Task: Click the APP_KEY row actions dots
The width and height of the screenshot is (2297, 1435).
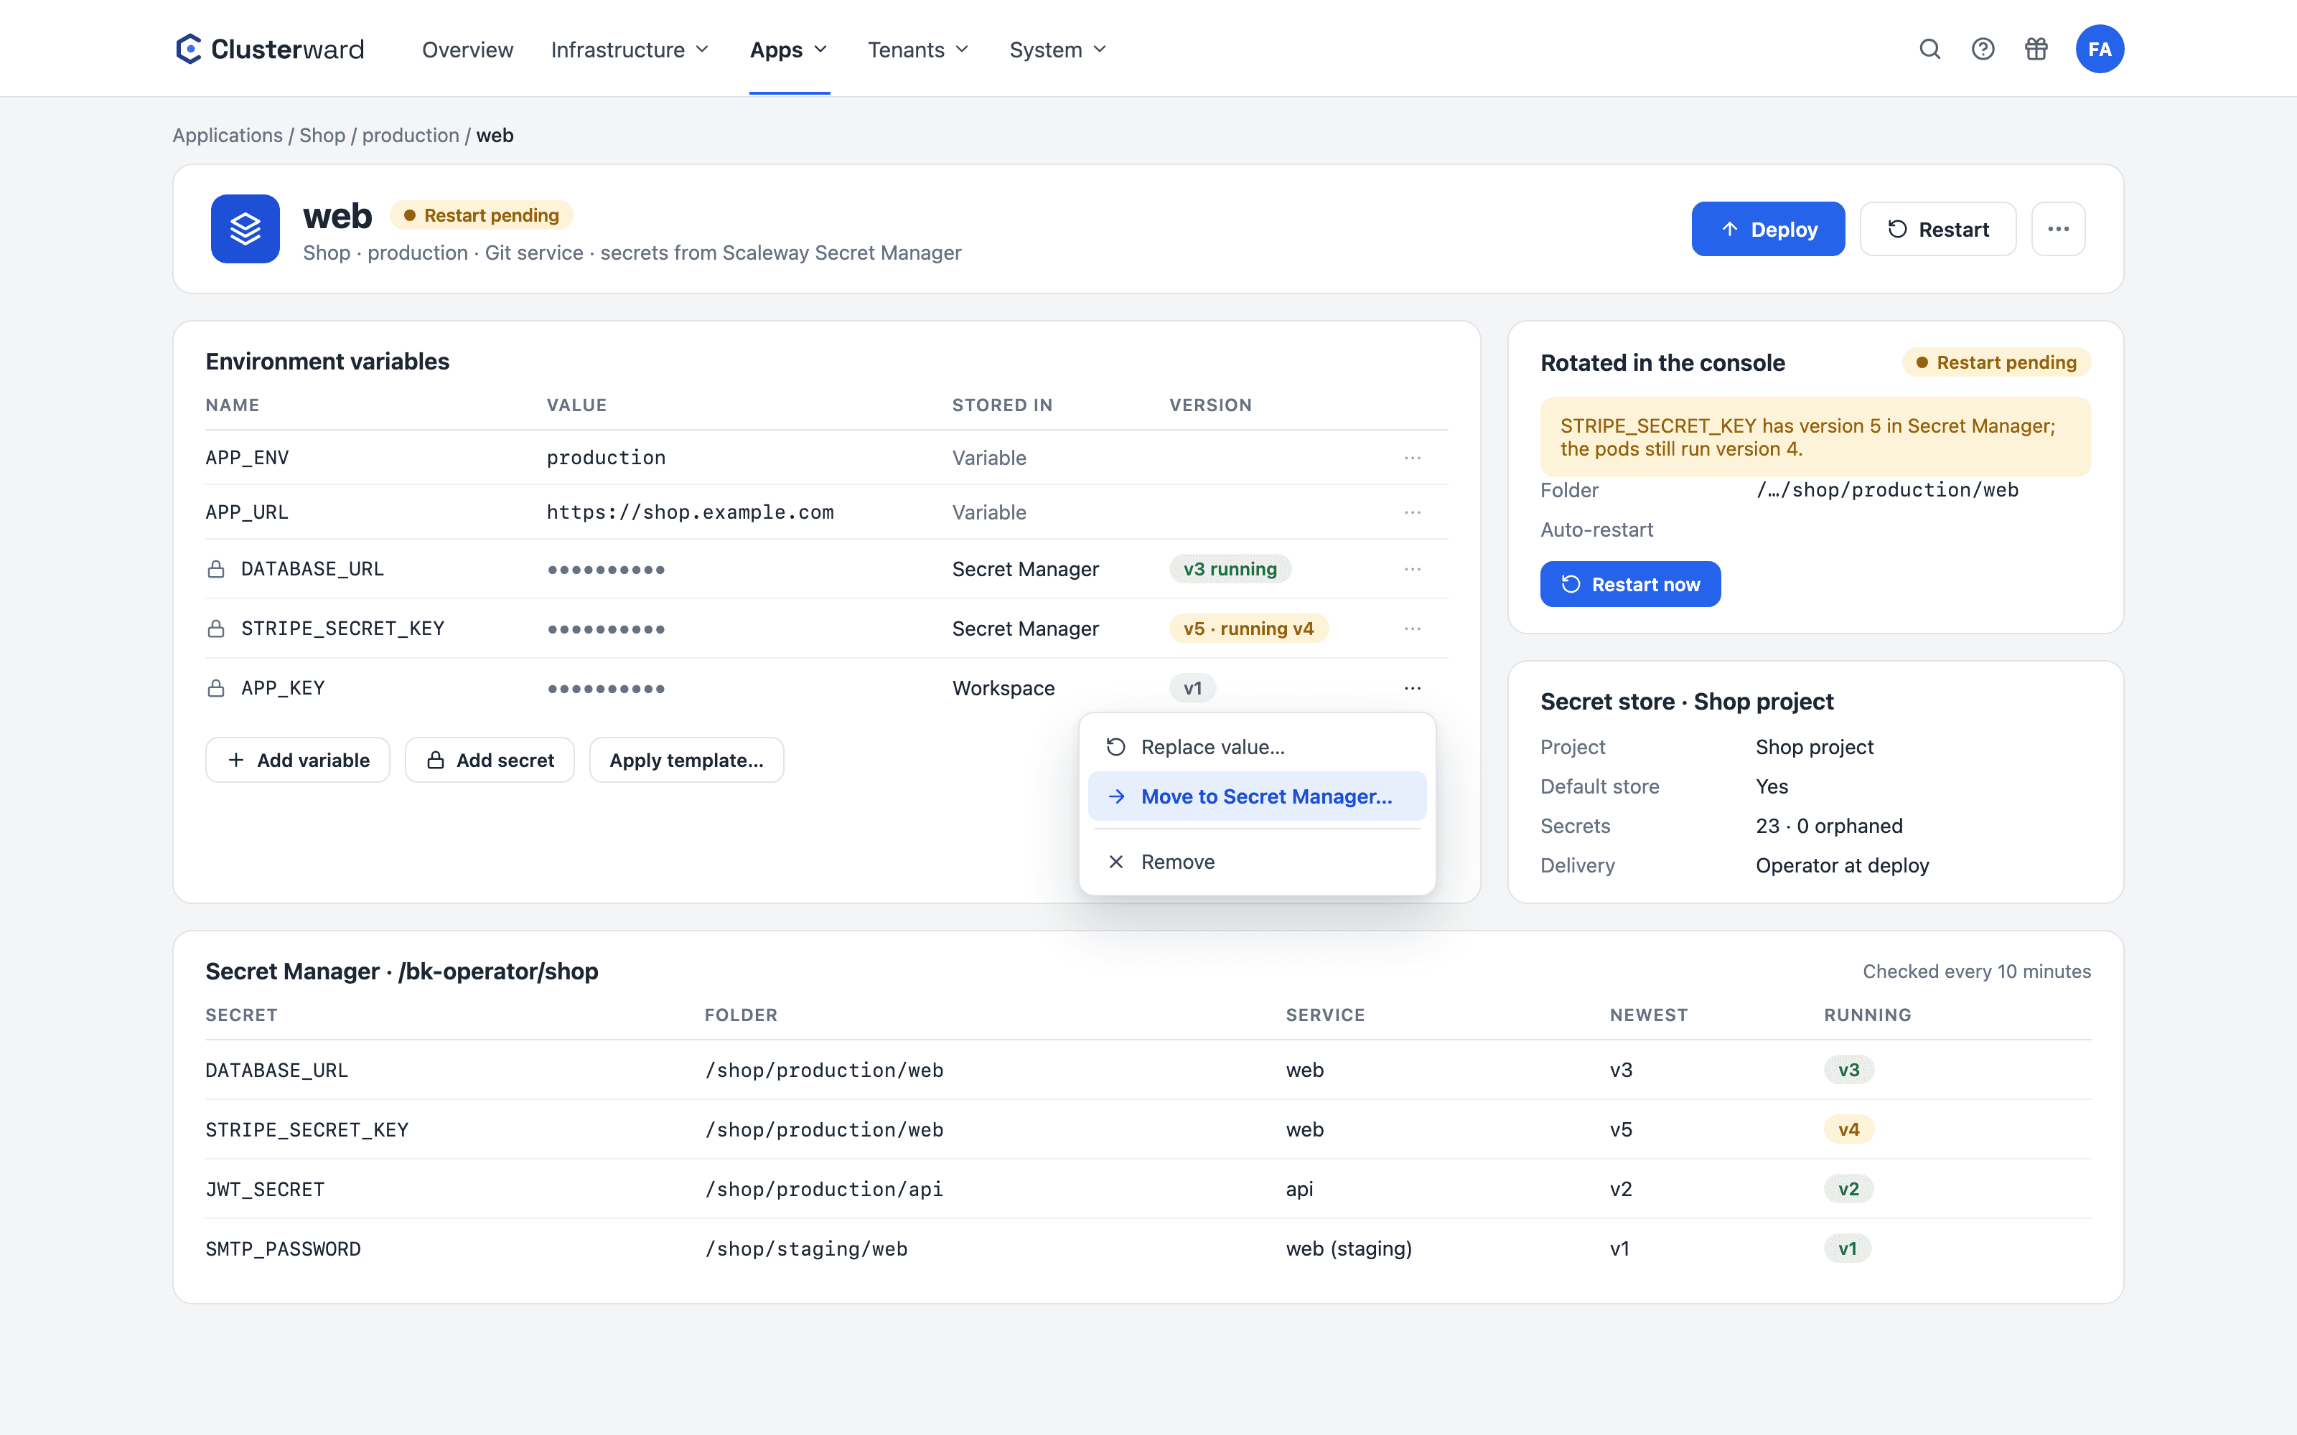Action: coord(1413,688)
